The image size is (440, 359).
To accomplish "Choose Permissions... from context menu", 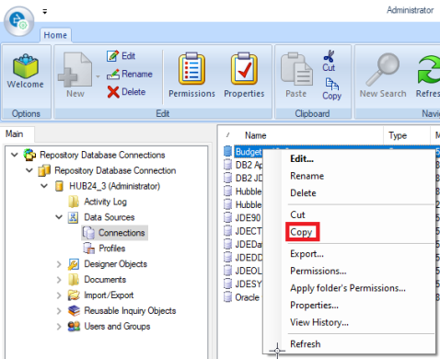I will [318, 271].
